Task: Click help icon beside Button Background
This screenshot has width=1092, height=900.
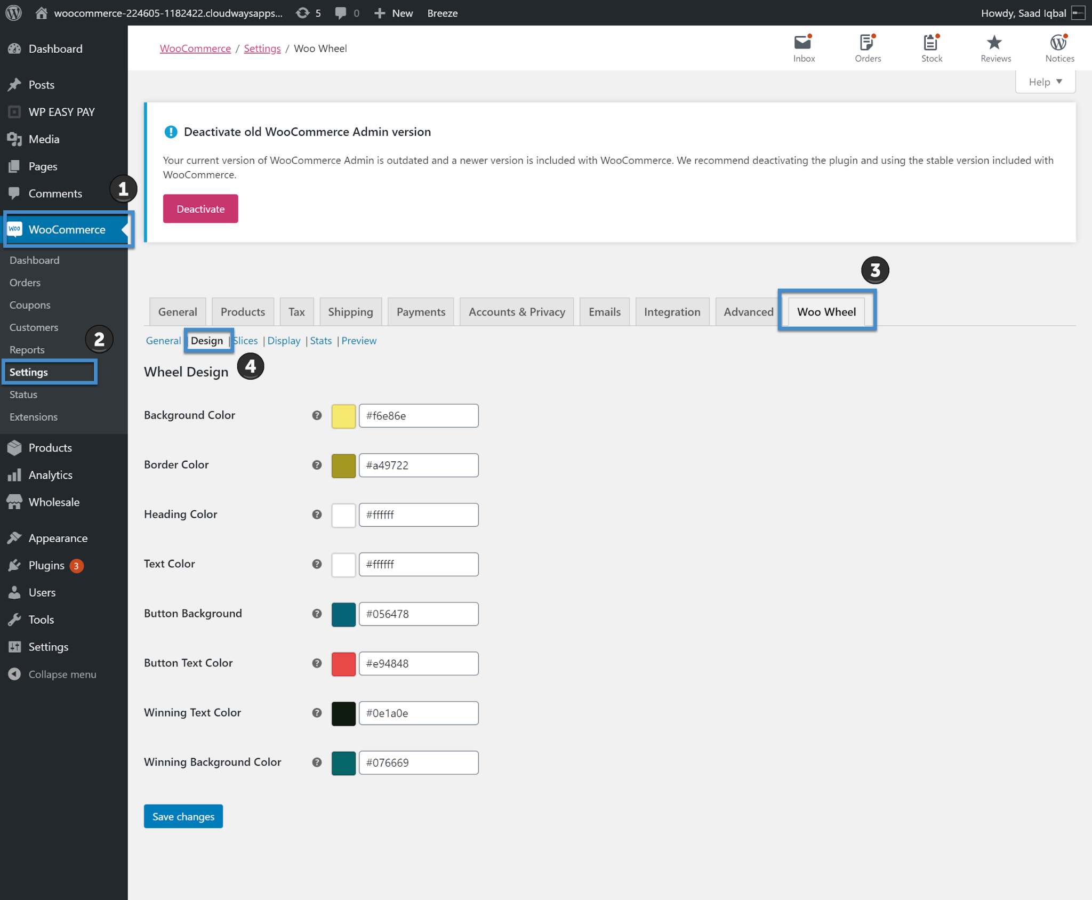Action: click(x=317, y=614)
